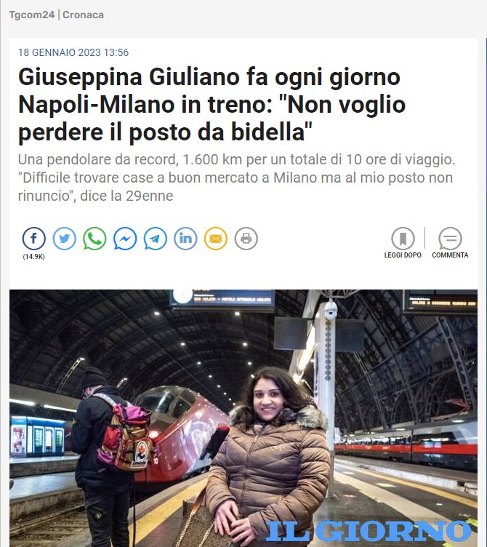Open comments with Commenta icon
Viewport: 487px width, 547px height.
(450, 239)
